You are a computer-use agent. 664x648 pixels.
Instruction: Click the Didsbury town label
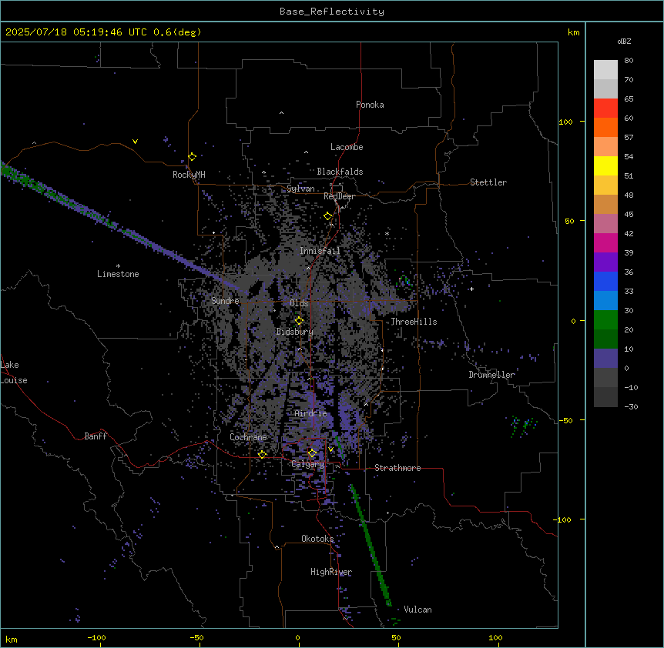(295, 332)
